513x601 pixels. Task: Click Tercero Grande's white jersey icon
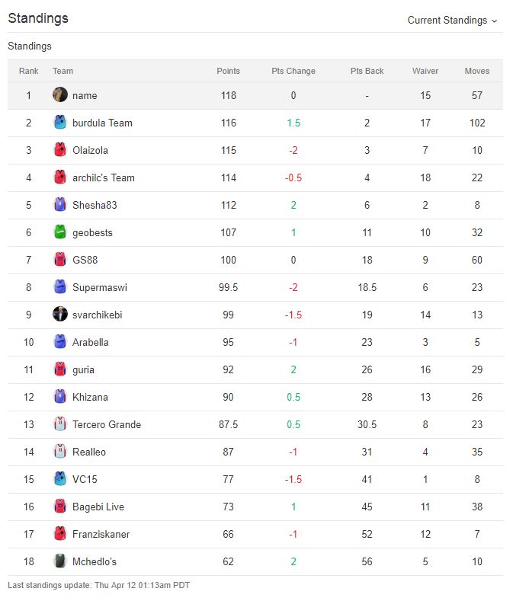coord(60,424)
